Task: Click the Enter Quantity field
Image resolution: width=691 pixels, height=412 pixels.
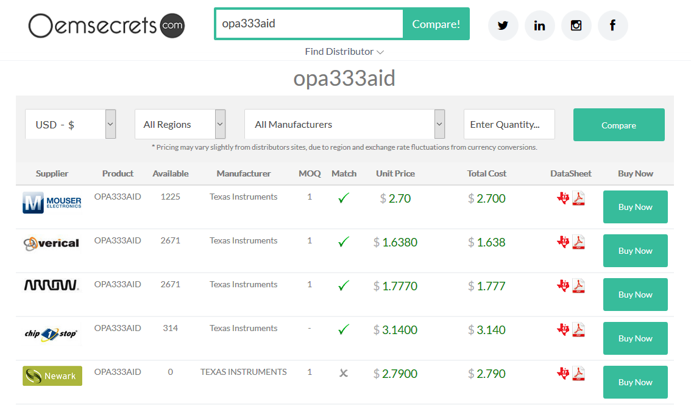Action: pos(509,124)
